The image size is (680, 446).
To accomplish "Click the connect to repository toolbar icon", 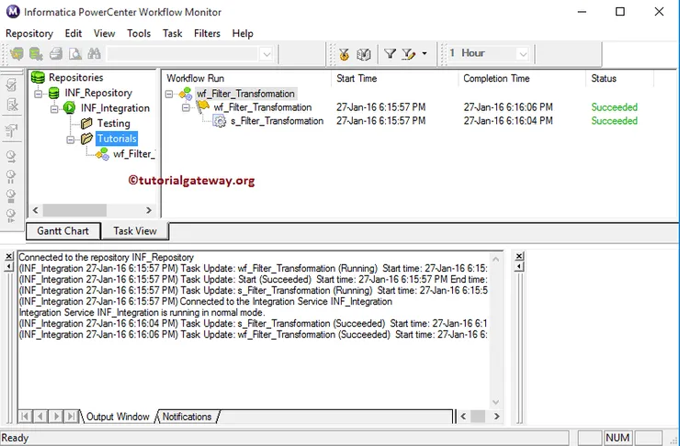I will tap(17, 54).
